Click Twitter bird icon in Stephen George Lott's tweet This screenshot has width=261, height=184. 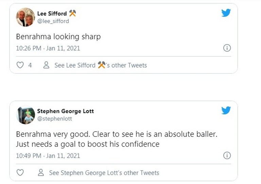click(x=226, y=111)
